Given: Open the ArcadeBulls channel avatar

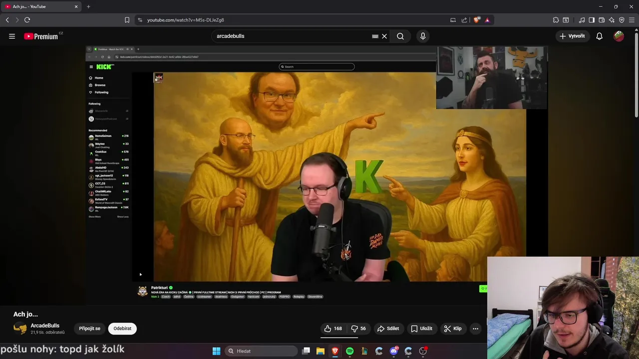Looking at the screenshot, I should point(20,328).
